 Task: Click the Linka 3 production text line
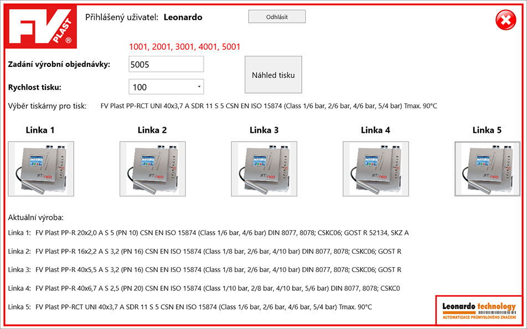(x=204, y=270)
